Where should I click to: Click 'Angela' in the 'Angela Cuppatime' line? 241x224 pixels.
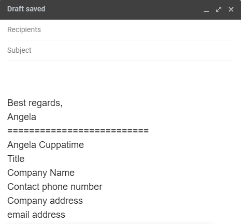click(x=22, y=145)
